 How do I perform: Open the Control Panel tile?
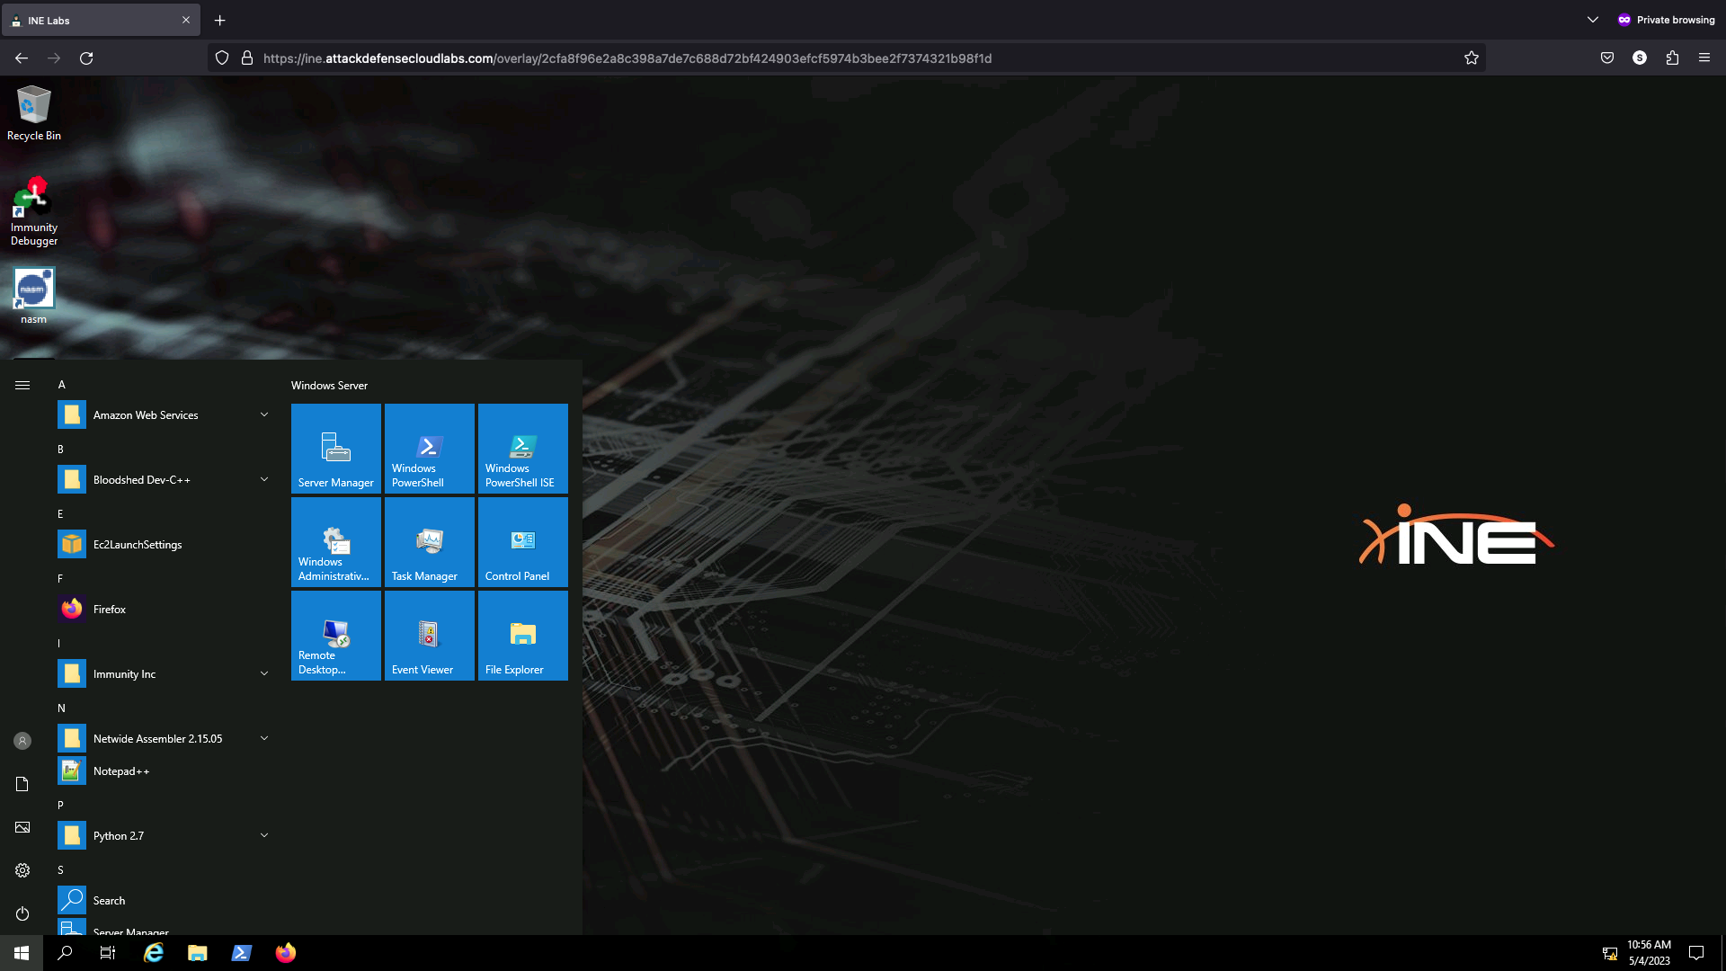coord(523,542)
